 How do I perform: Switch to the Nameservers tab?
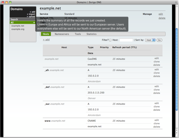[62, 34]
